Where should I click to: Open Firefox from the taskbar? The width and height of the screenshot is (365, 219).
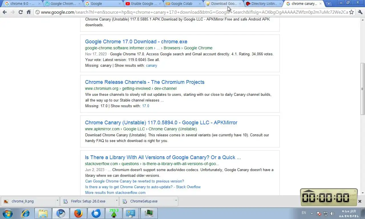[x=78, y=213]
